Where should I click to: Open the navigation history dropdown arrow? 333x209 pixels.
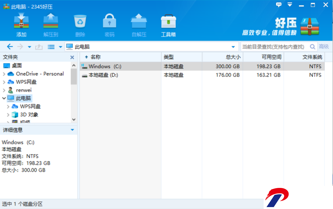pyautogui.click(x=29, y=47)
